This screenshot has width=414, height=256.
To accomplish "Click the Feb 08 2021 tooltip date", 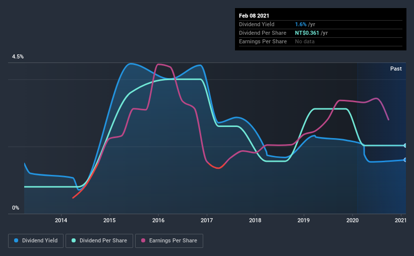I will [254, 16].
